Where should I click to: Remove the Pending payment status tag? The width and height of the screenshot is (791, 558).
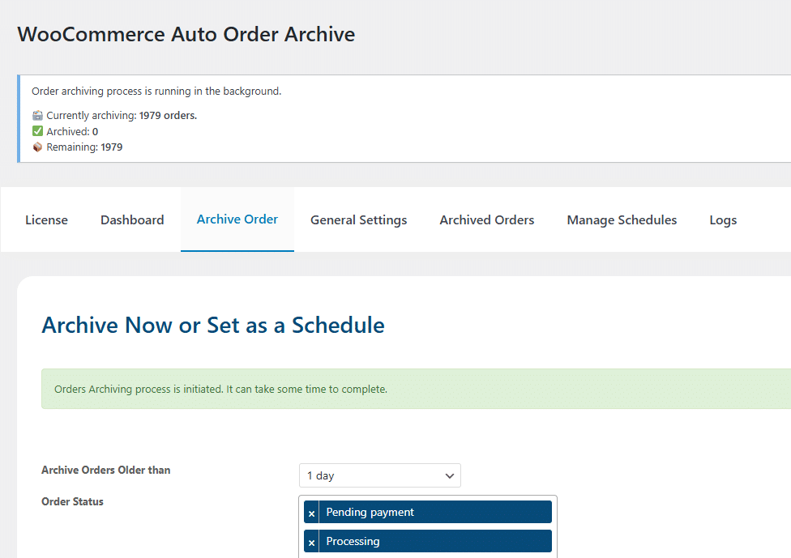click(x=311, y=513)
